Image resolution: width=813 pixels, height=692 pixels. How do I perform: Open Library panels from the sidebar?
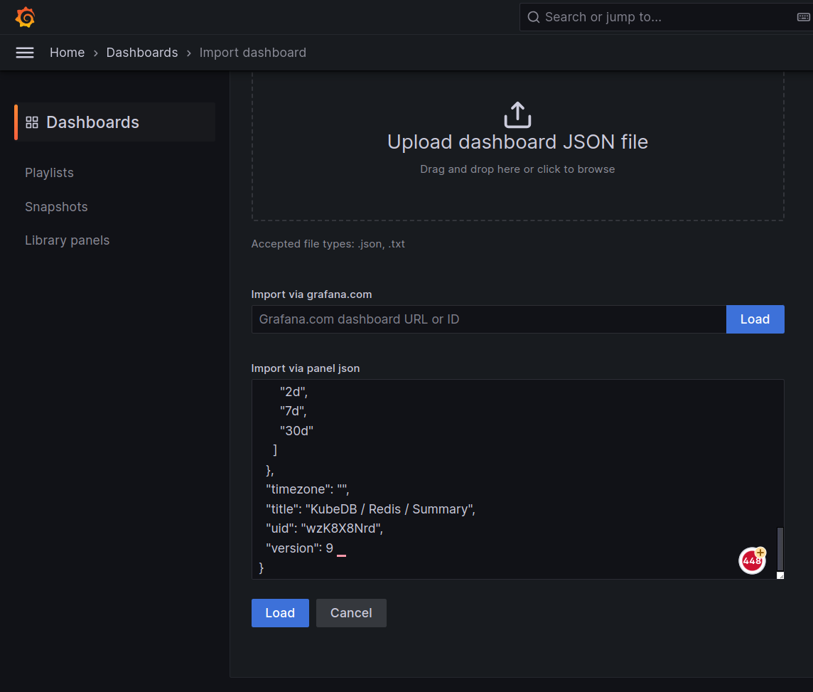point(67,240)
